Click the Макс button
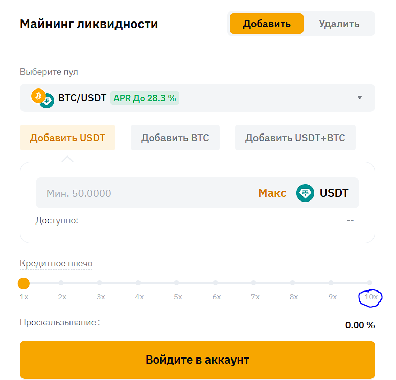The image size is (396, 380). pyautogui.click(x=272, y=193)
